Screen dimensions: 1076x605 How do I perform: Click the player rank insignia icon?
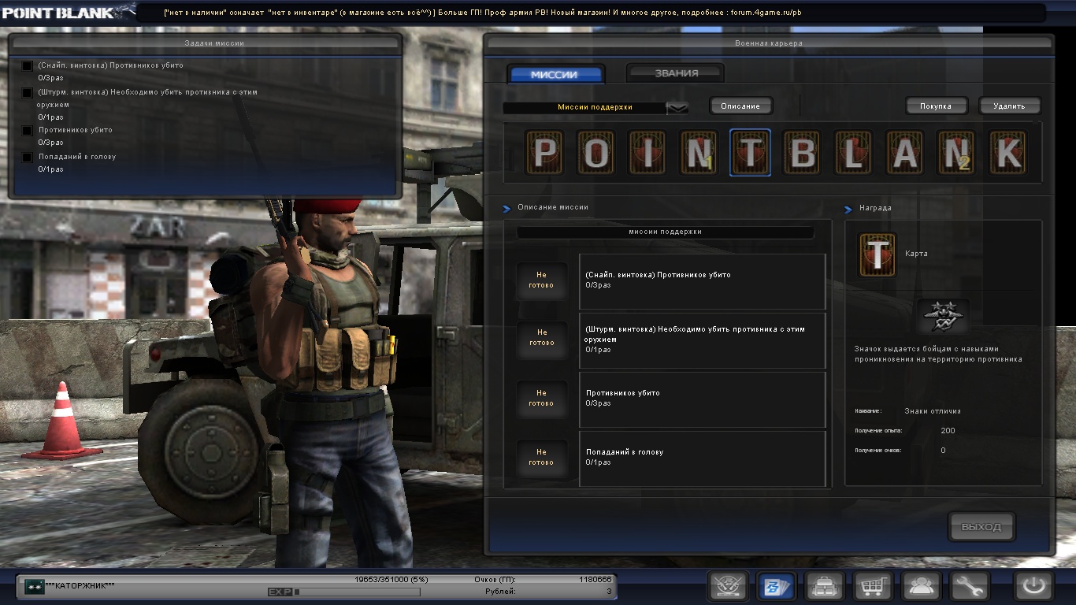34,586
